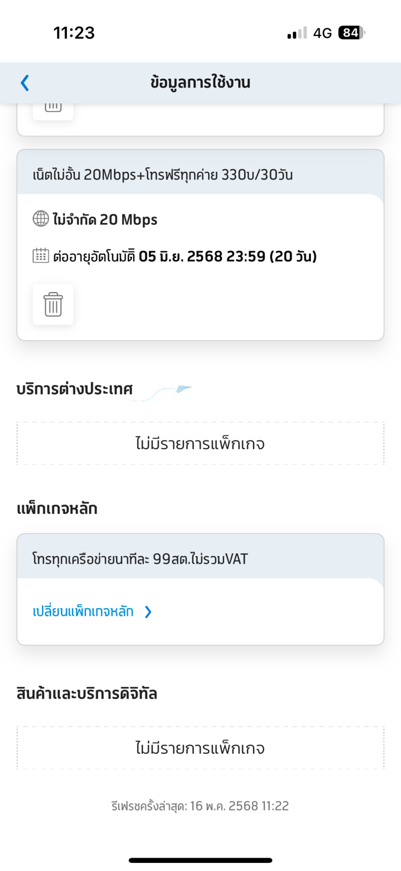
Task: Tap the home indicator bar at bottom
Action: (201, 860)
